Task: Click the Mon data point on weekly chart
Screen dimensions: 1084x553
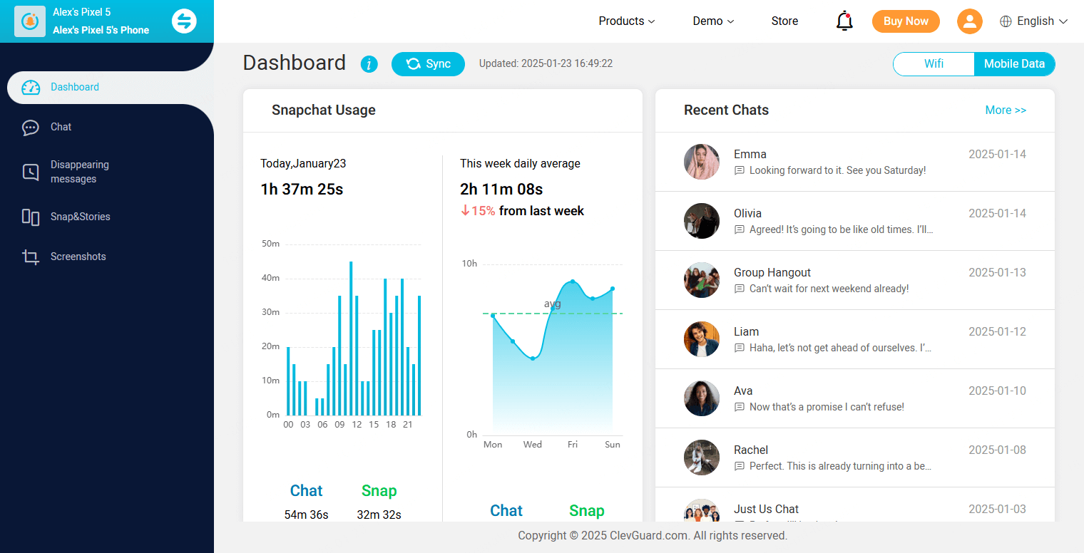Action: (493, 316)
